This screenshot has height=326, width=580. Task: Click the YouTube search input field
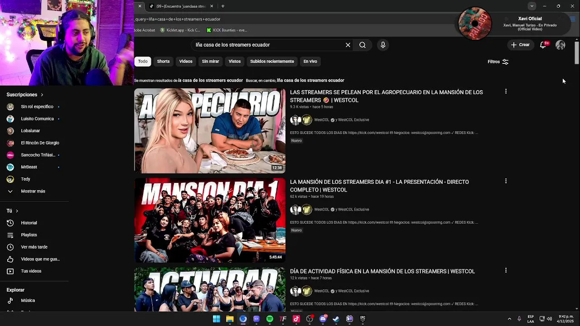267,45
